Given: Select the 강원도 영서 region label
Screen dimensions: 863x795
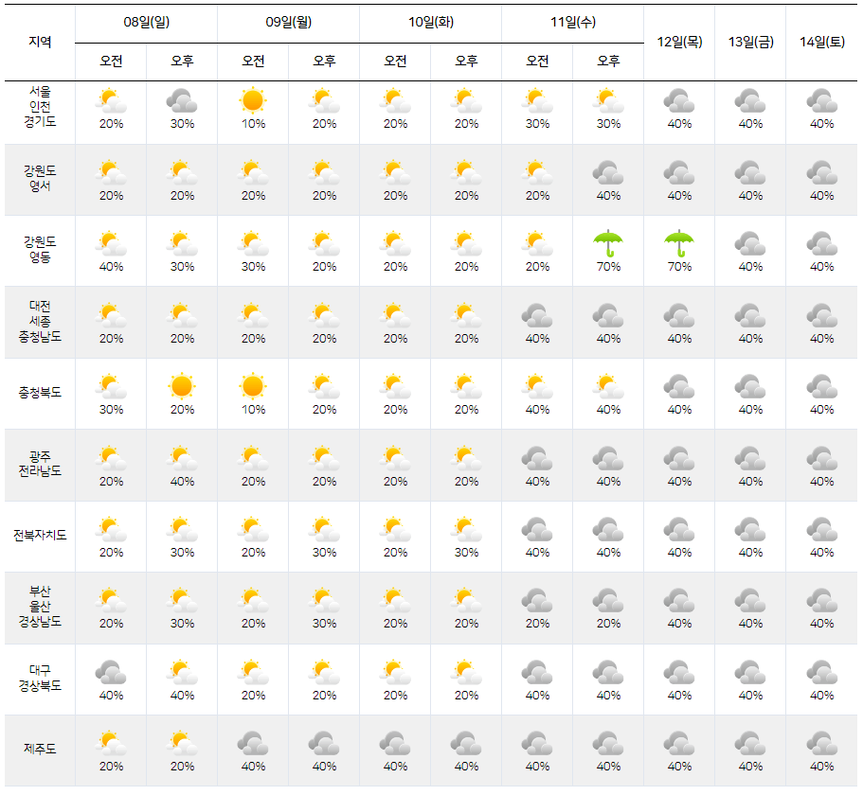Looking at the screenshot, I should (x=40, y=178).
